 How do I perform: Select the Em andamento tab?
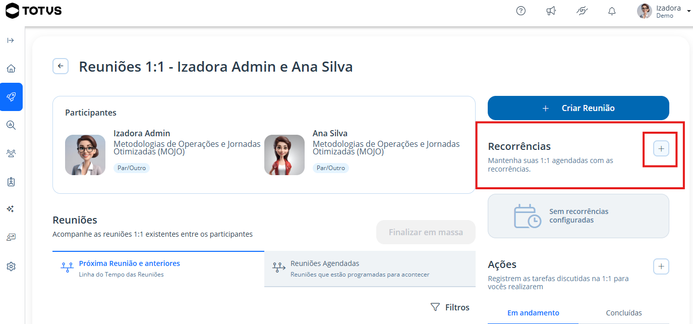pos(533,313)
